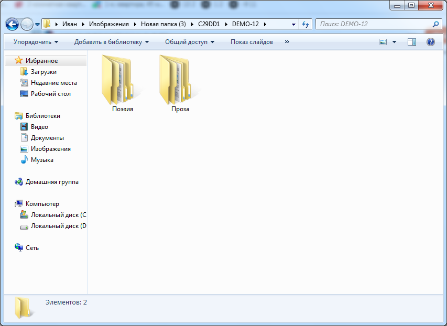
Task: Click the Документы page icon
Action: 24,138
